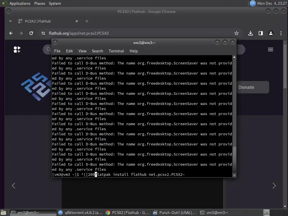Expand the Chrome tab search chevron
Screen dimensions: 288x216
point(10,21)
